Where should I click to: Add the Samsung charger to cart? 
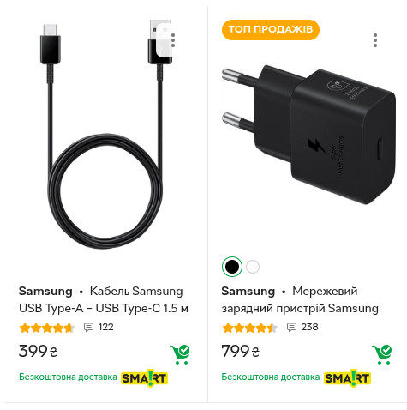click(x=382, y=354)
